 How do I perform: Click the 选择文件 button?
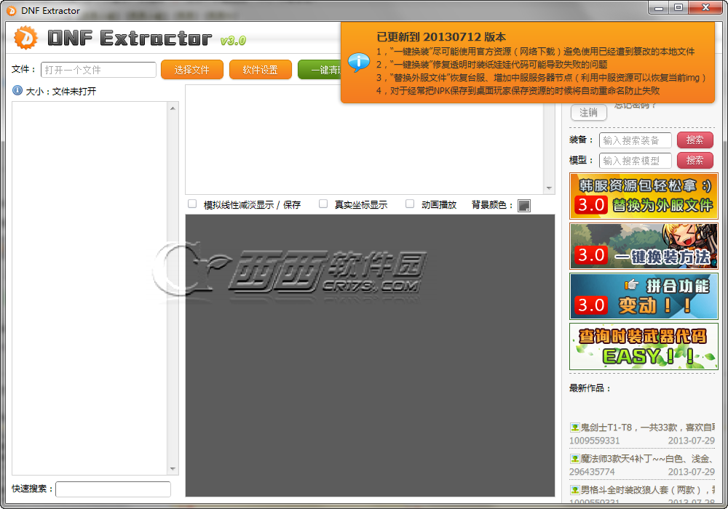pyautogui.click(x=191, y=70)
